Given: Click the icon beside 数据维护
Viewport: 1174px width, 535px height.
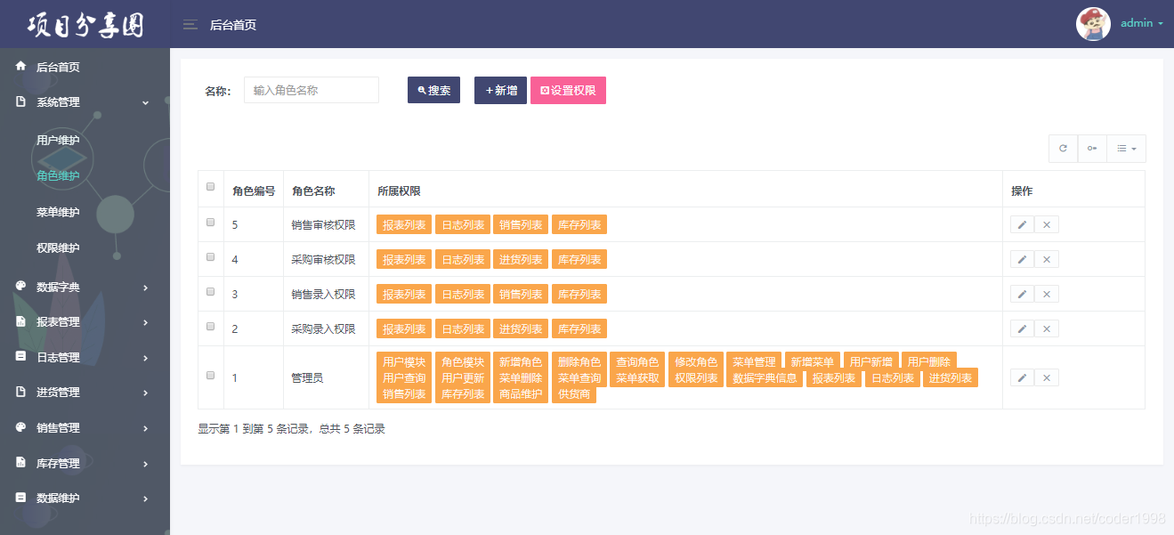Looking at the screenshot, I should pos(20,498).
